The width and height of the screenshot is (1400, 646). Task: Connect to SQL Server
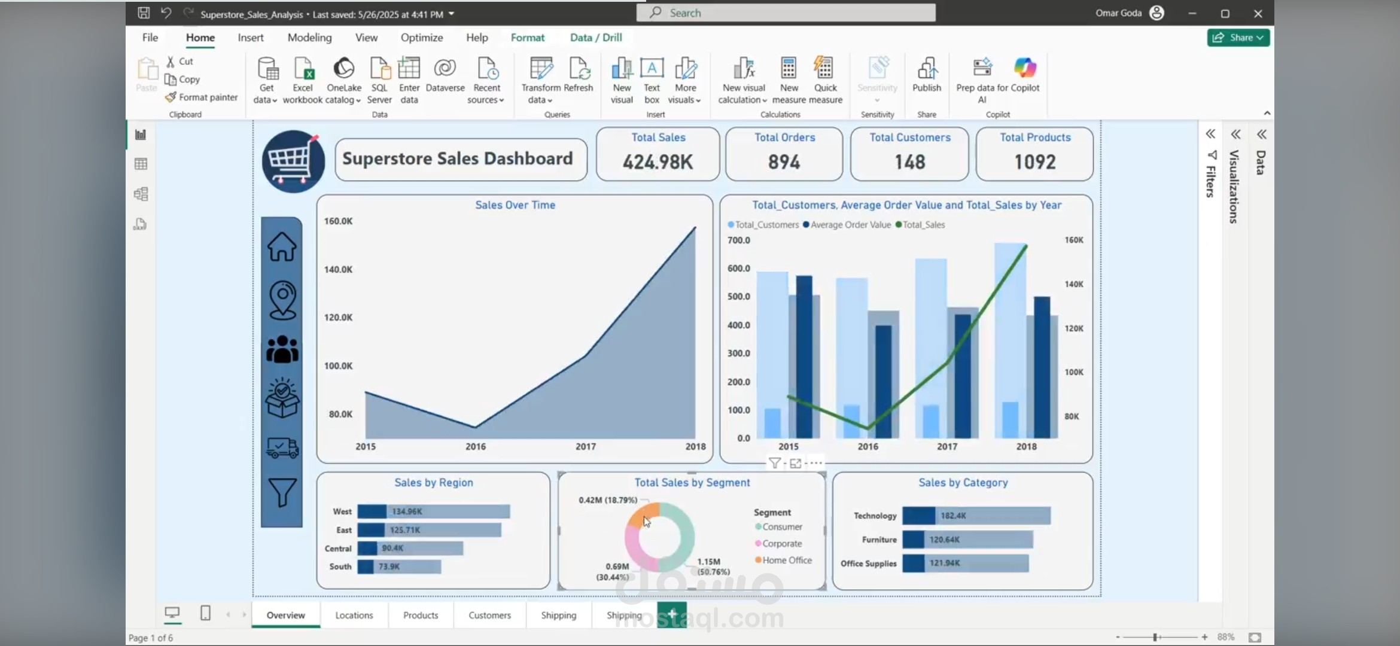pyautogui.click(x=379, y=81)
